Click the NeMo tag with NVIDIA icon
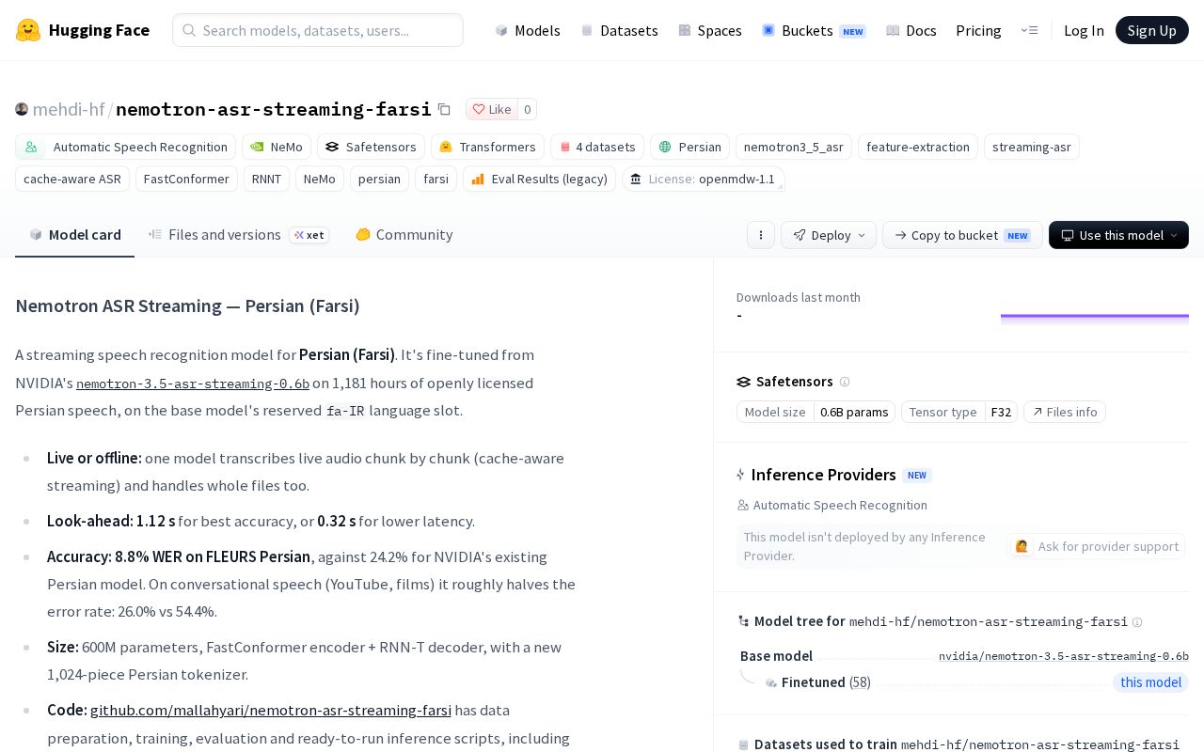1204x752 pixels. point(277,147)
